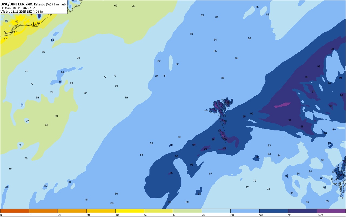Click the '68' value in green area
This screenshot has height=217, width=346.
pyautogui.click(x=46, y=125)
